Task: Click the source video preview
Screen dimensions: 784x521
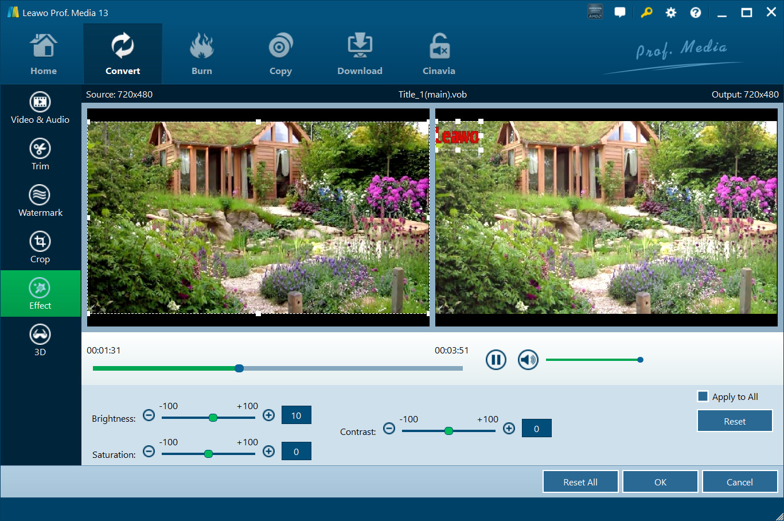Action: click(x=258, y=217)
